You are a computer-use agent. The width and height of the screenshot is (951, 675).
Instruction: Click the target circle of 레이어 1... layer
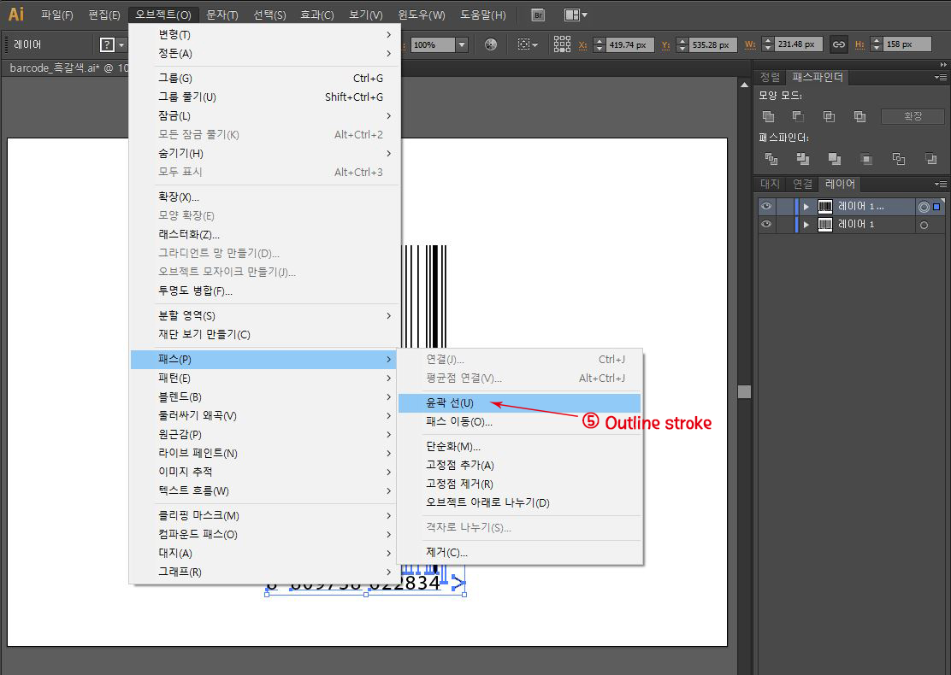(x=924, y=208)
